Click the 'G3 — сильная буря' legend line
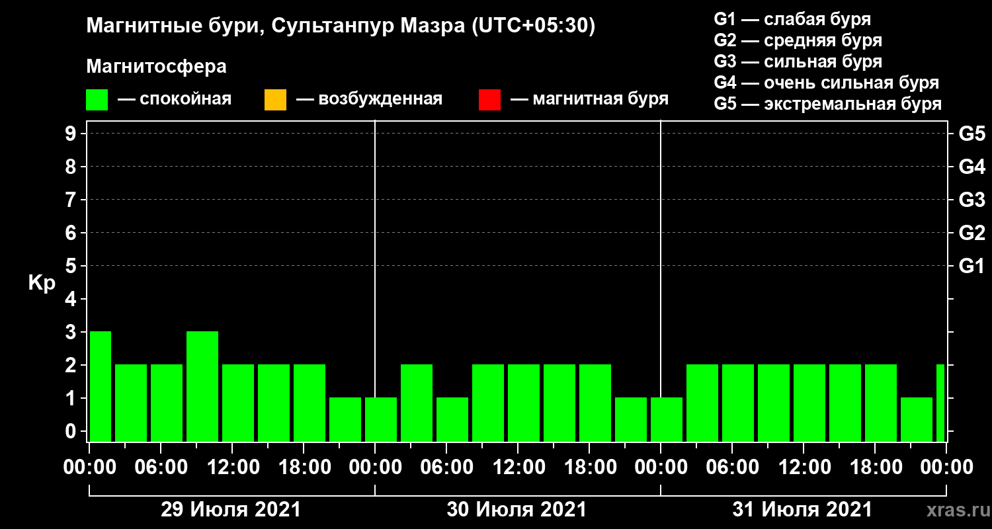The height and width of the screenshot is (529, 992). 798,61
